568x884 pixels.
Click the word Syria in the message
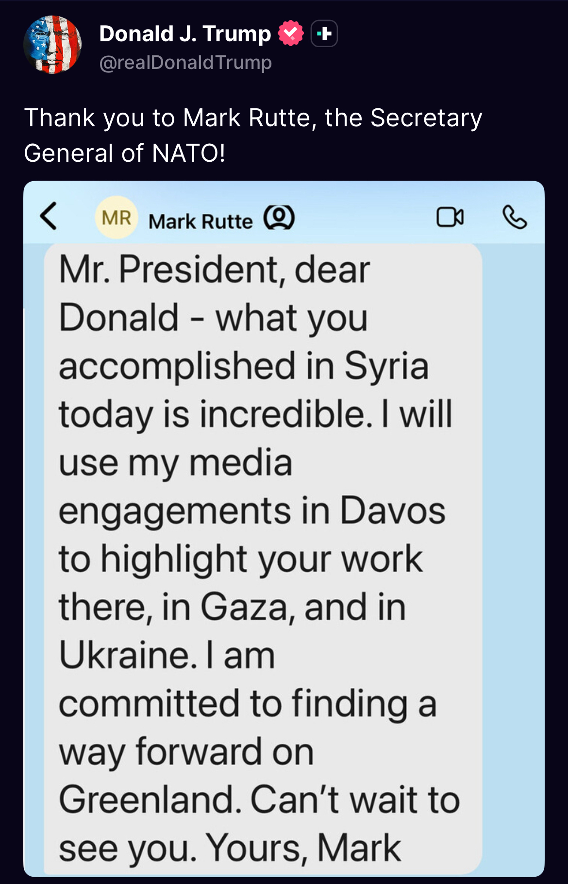386,366
